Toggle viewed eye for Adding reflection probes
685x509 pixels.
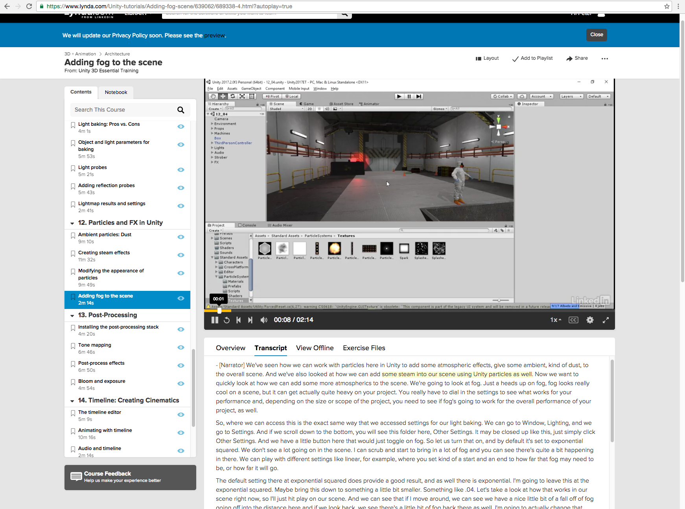coord(181,188)
